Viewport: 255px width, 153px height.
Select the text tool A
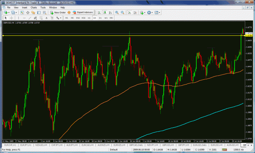47,18
